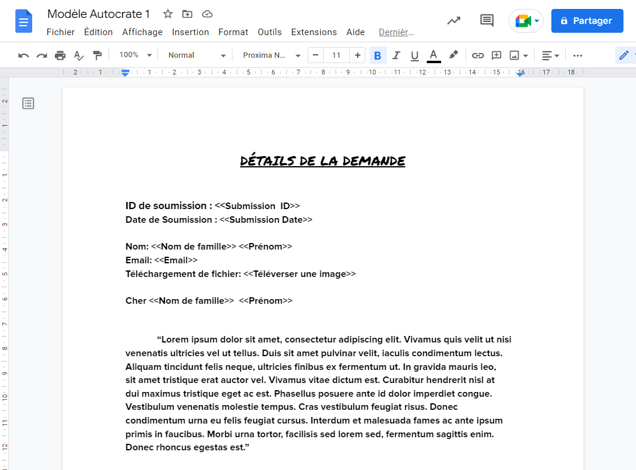Click the Lorem ipsum paragraph text
Image resolution: width=636 pixels, height=470 pixels.
tap(318, 393)
